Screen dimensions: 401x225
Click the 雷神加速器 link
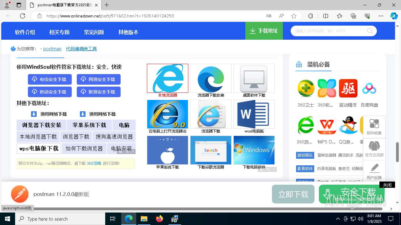click(326, 155)
